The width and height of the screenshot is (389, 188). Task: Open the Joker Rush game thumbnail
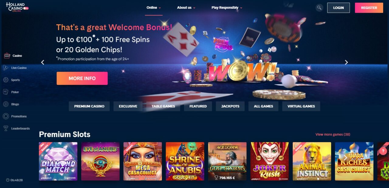click(x=270, y=161)
